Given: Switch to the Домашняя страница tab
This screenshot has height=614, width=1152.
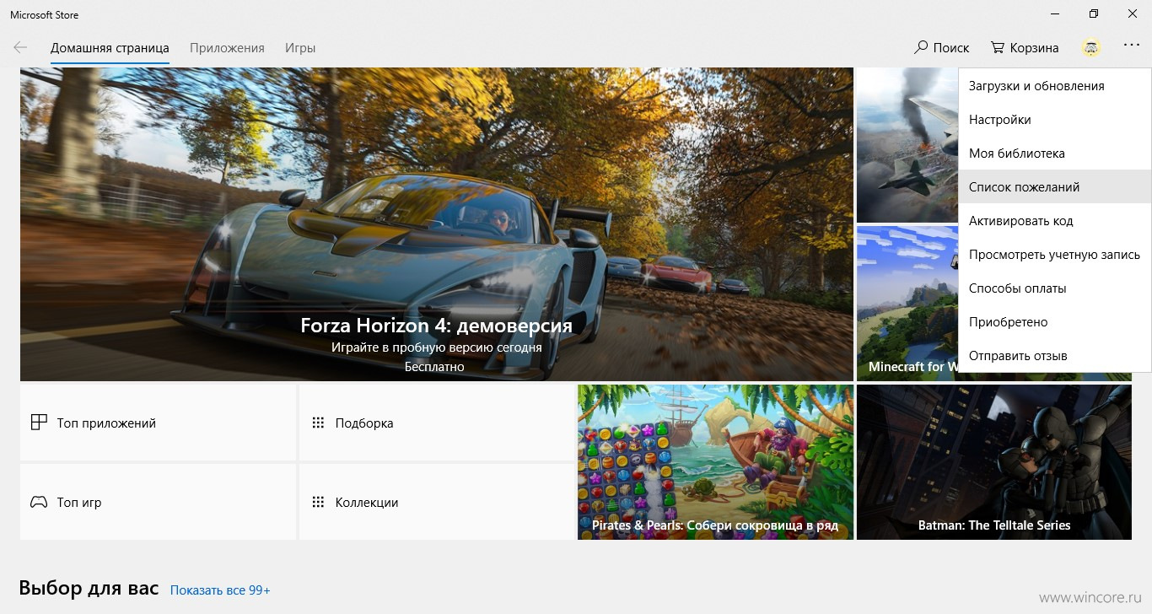Looking at the screenshot, I should pyautogui.click(x=110, y=48).
